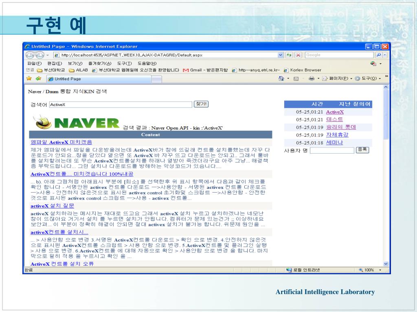Open result 'ActiveX컨트롤.... 미치겠습니다 100%내공'
The width and height of the screenshot is (417, 312).
coord(82,174)
